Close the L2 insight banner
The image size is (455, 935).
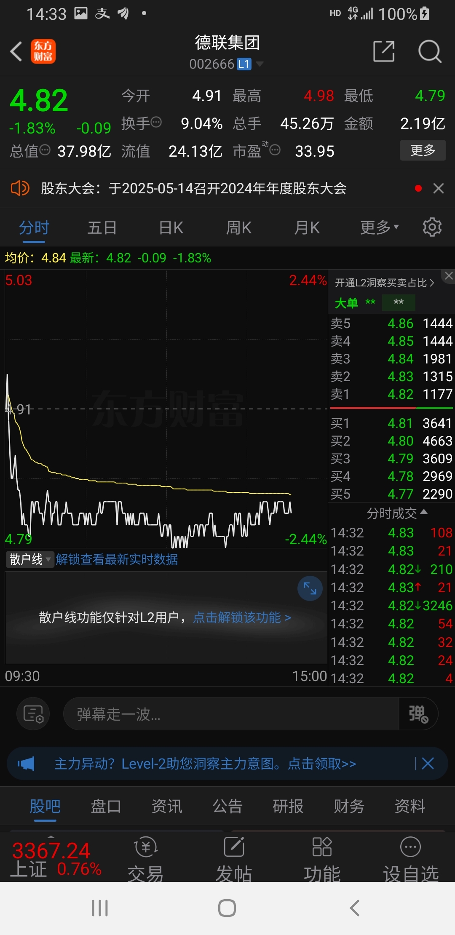448,276
